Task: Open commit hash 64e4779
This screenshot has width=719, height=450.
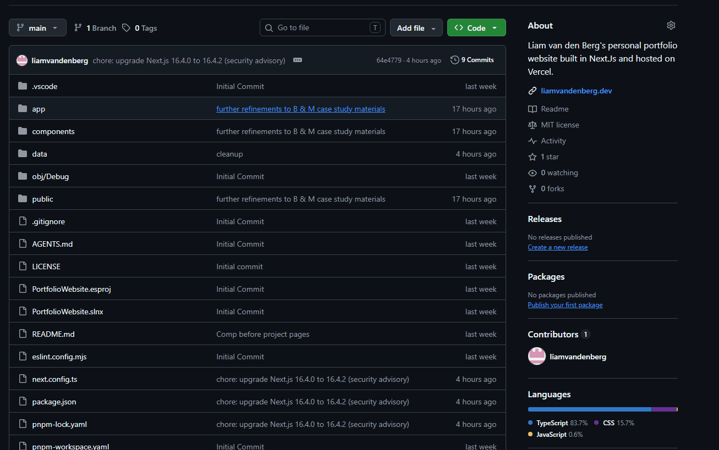Action: [x=389, y=60]
